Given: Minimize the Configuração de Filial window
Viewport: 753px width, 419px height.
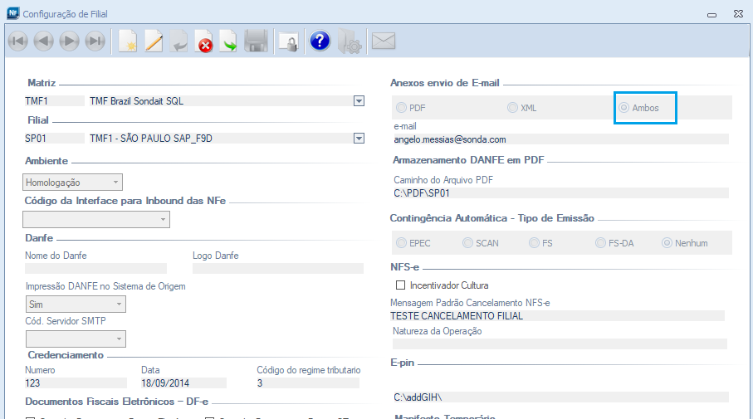Looking at the screenshot, I should point(711,14).
